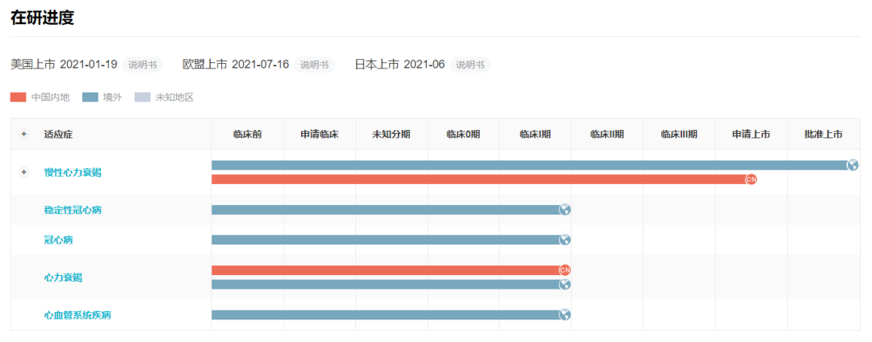872x342 pixels.
Task: Toggle the 境外 legend item
Action: pyautogui.click(x=102, y=98)
